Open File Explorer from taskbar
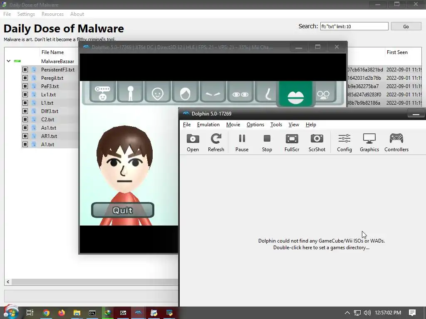Screen dimensions: 426x319 click(x=77, y=313)
